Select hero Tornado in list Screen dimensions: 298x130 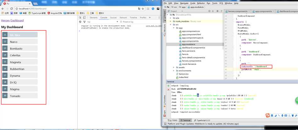pyautogui.click(x=20, y=96)
